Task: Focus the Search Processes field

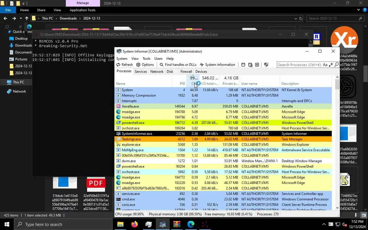Action: click(x=300, y=65)
